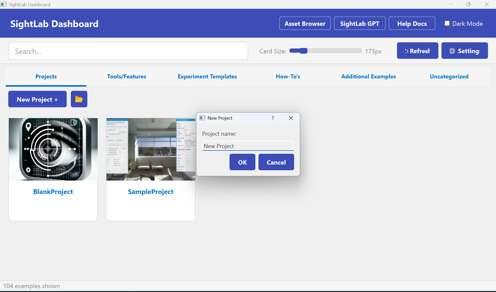Viewport: 496px width, 292px height.
Task: Enable the Dark Mode checkbox
Action: point(447,23)
